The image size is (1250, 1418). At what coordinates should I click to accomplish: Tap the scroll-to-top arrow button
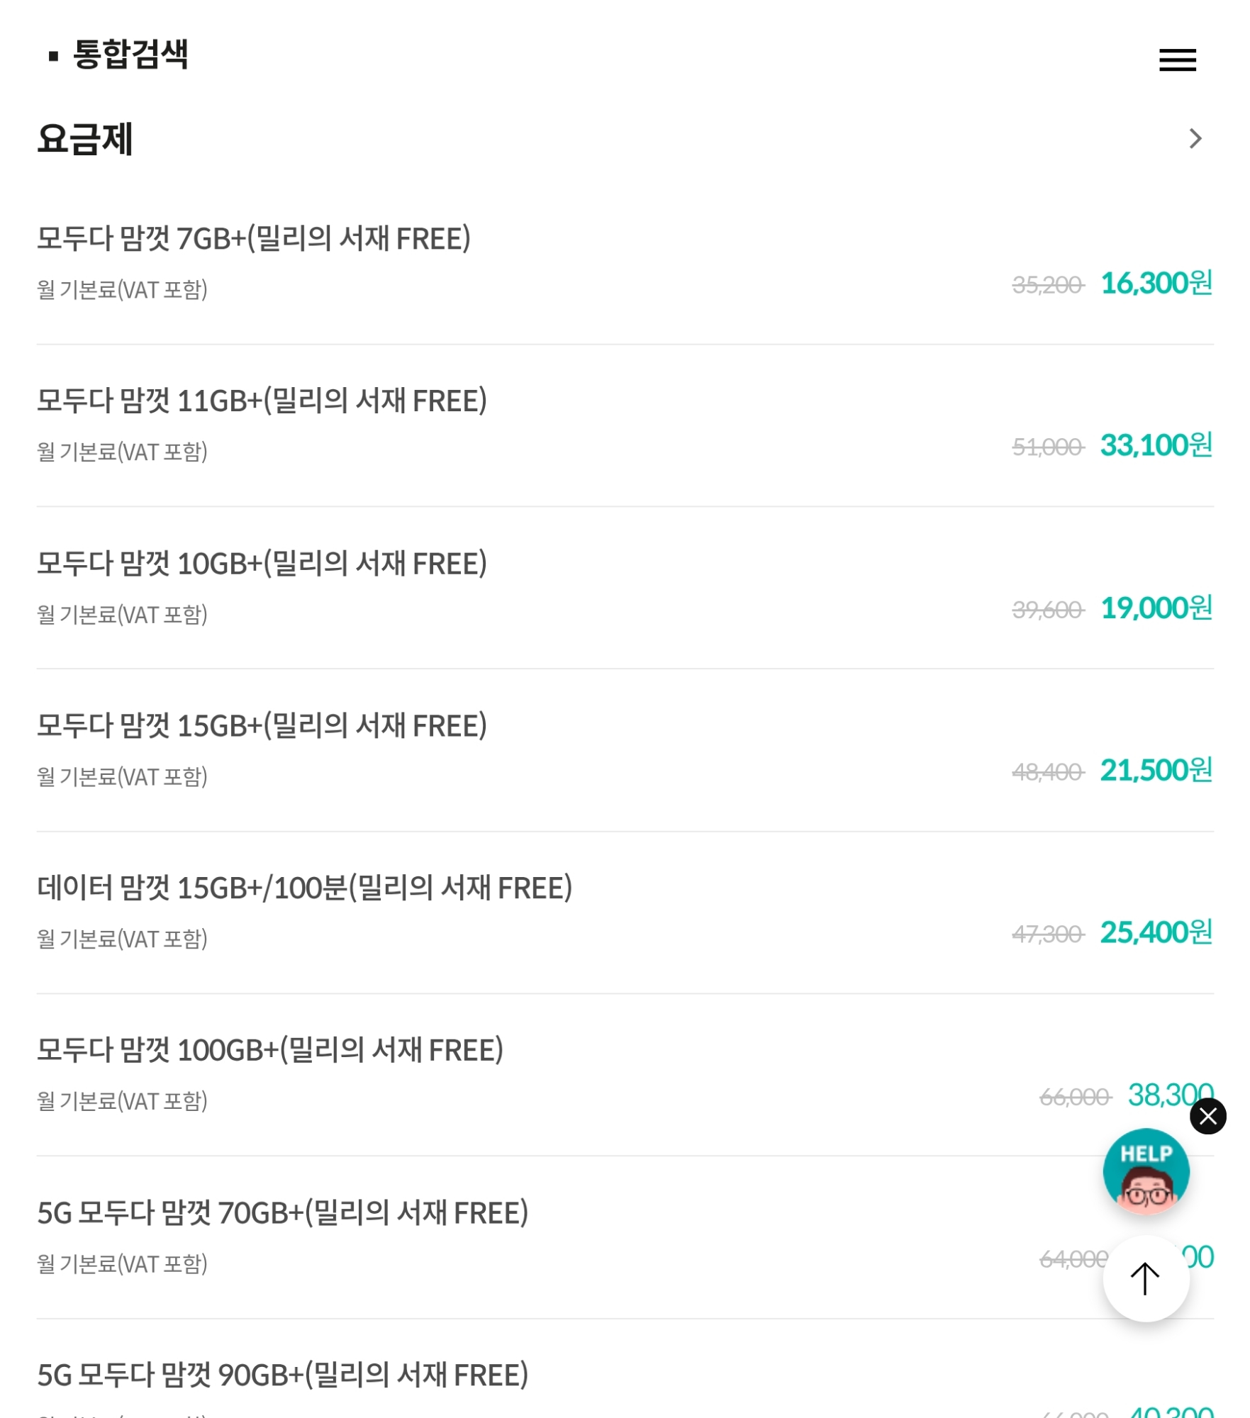[1145, 1278]
